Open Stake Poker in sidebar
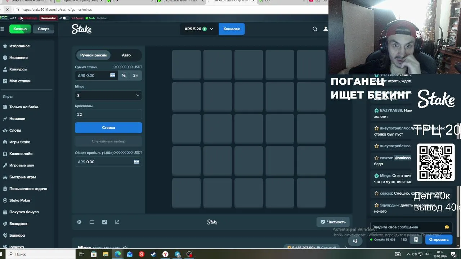Image resolution: width=461 pixels, height=259 pixels. point(20,200)
